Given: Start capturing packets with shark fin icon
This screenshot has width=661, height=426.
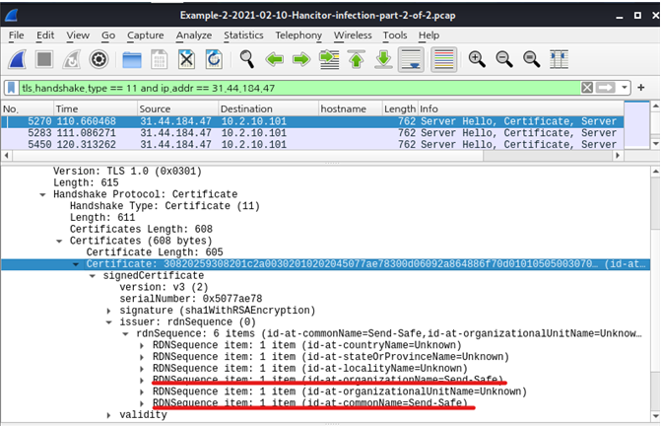Looking at the screenshot, I should click(18, 59).
